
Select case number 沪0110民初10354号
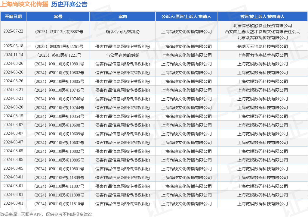[66, 116]
